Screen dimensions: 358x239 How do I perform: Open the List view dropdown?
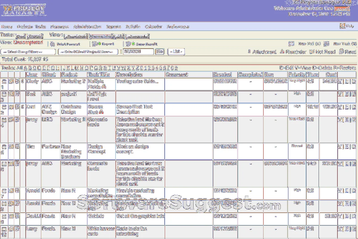point(176,52)
